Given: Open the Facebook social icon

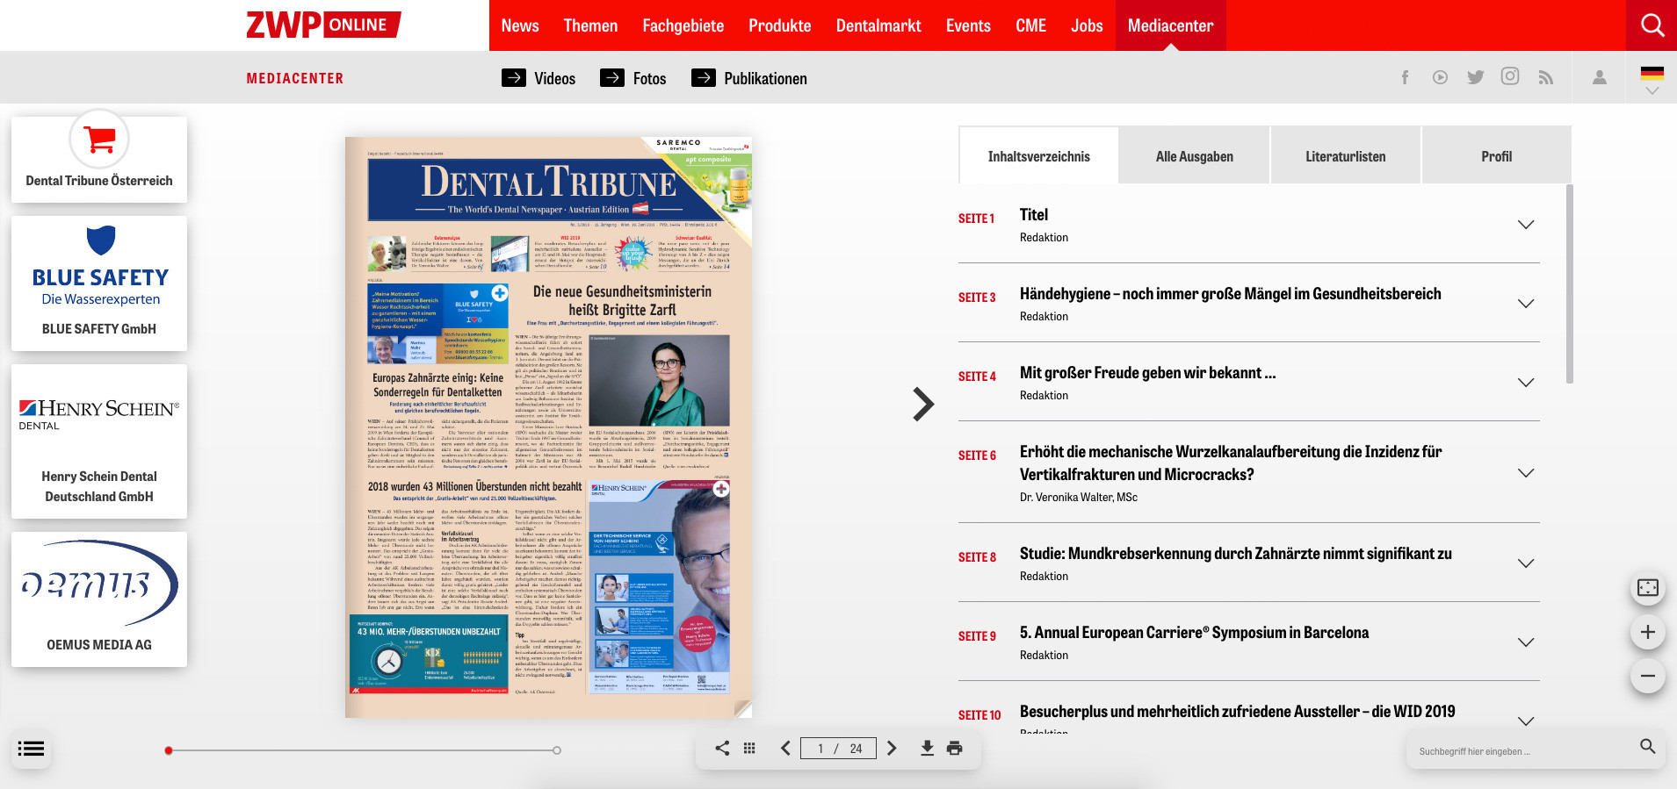Looking at the screenshot, I should tap(1405, 77).
